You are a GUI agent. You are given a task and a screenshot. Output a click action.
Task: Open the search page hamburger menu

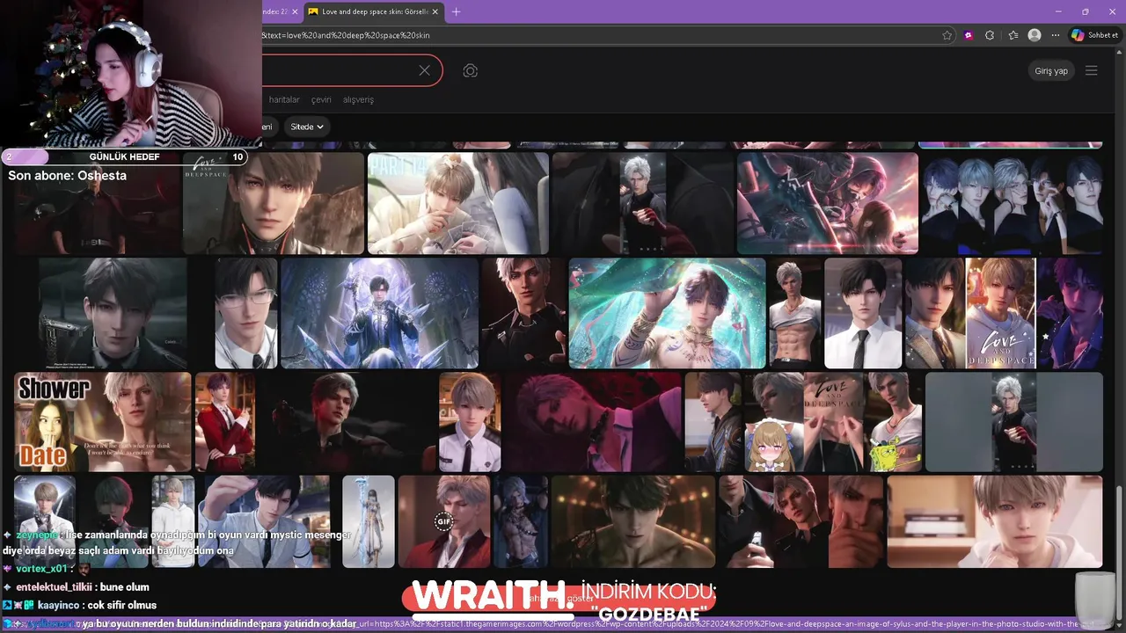point(1092,70)
